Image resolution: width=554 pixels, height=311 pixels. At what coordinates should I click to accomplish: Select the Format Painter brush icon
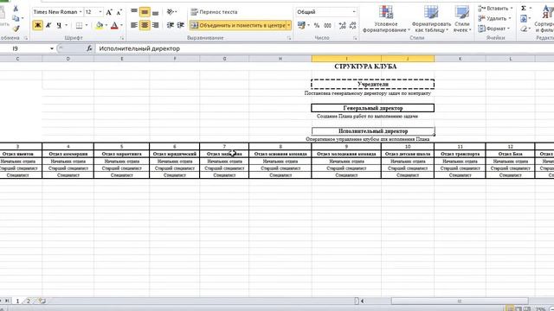pyautogui.click(x=16, y=29)
